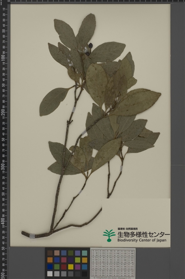Select the white swatch on color checker
Screen dimensions: 185x279
pos(50,274)
